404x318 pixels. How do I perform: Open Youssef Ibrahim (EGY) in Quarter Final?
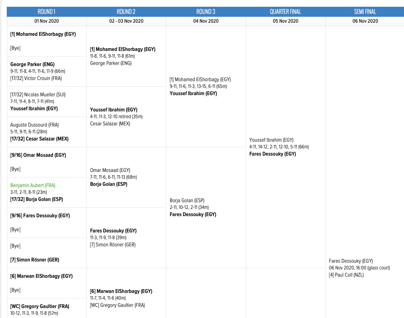(271, 140)
